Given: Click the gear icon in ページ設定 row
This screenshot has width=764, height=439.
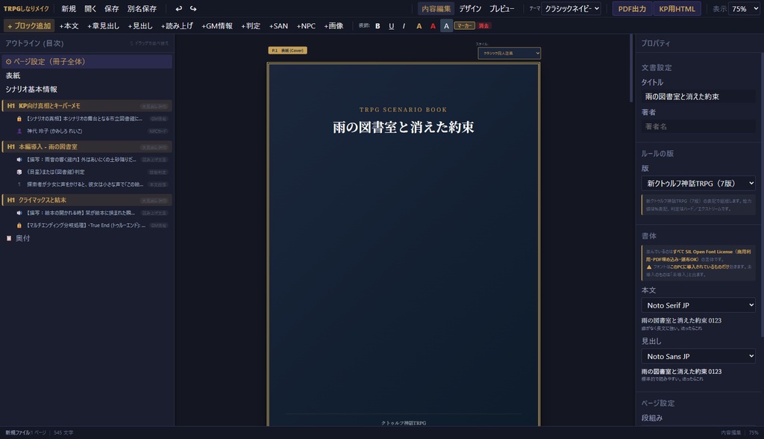Looking at the screenshot, I should point(8,62).
